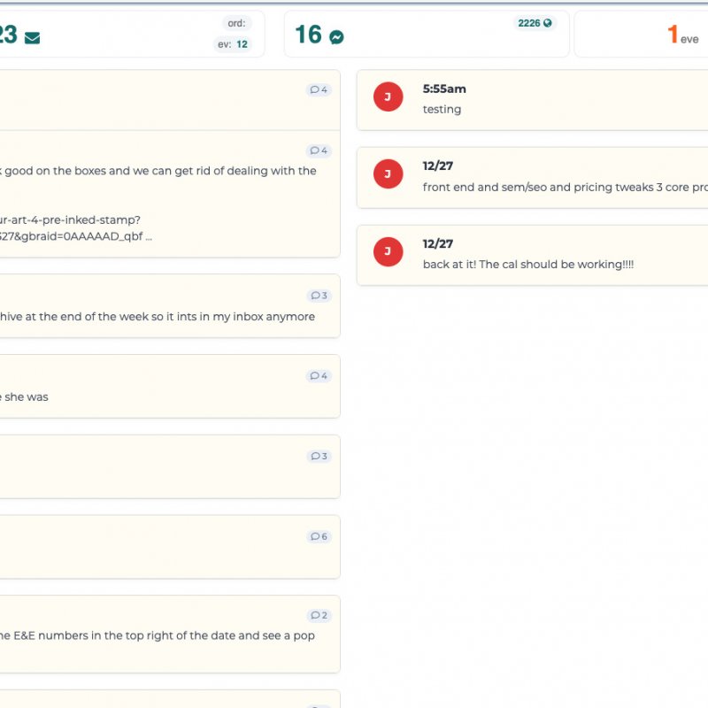Open comments badge on 'boxes' email card
Screen dimensions: 708x708
319,150
